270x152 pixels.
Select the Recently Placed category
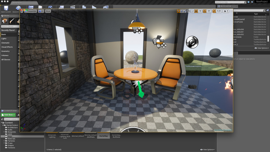click(8, 30)
